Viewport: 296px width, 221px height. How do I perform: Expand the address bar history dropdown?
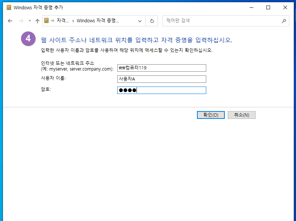coord(140,21)
